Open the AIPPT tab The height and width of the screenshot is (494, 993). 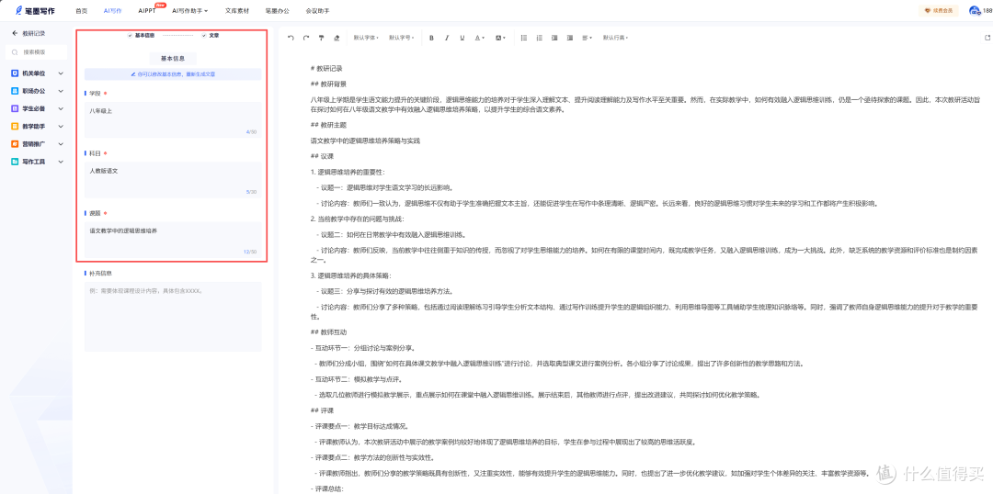[146, 11]
